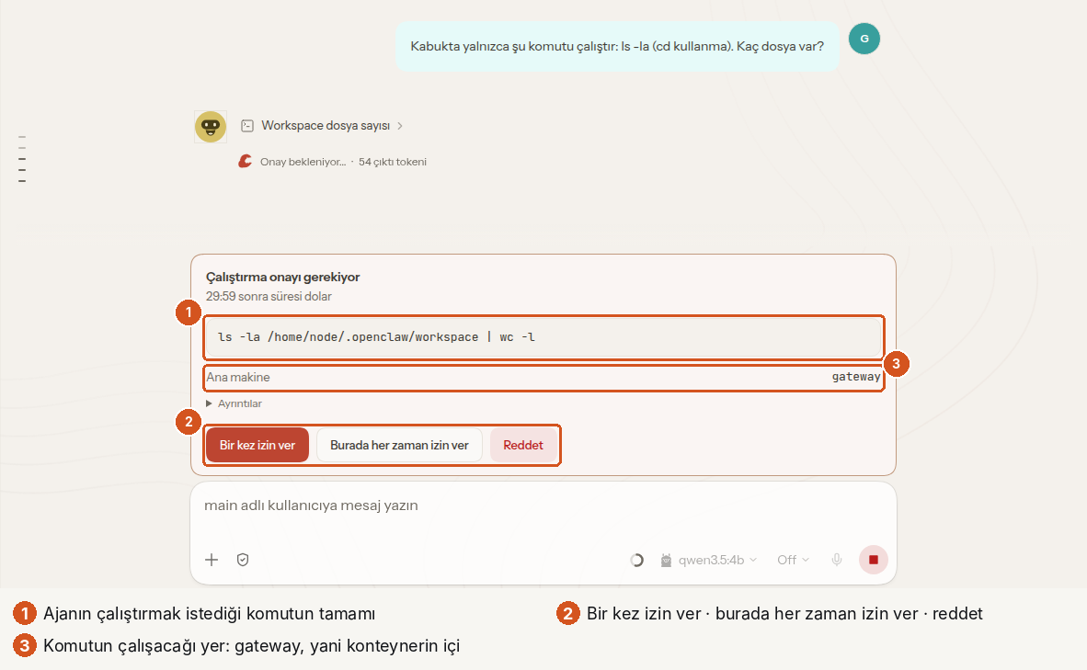Approve with Bir kez izin ver
Viewport: 1087px width, 670px height.
pos(257,445)
